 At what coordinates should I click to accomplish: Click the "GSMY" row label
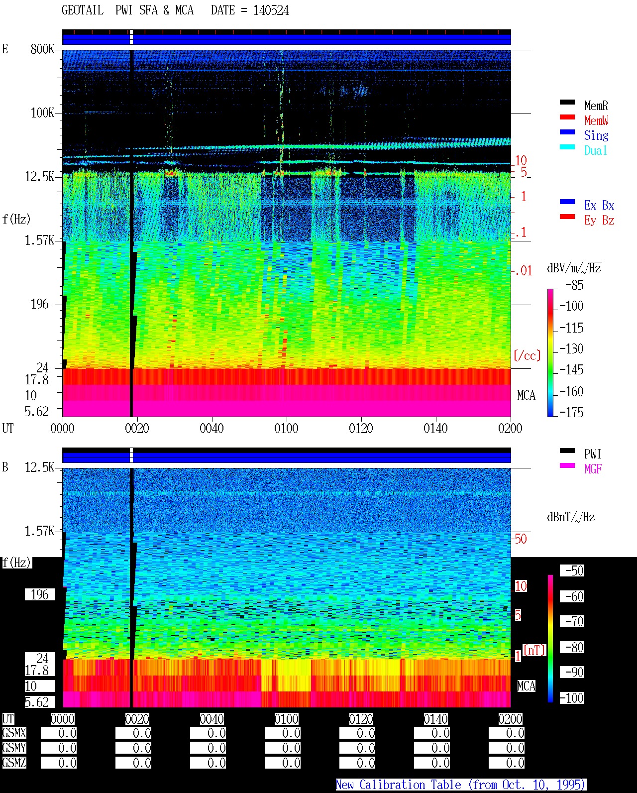14,748
